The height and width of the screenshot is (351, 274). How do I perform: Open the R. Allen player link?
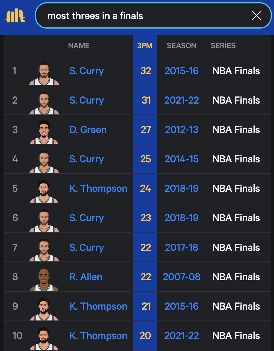pos(86,277)
